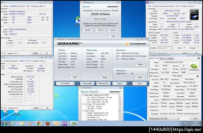Image resolution: width=203 pixels, height=133 pixels.
Task: Launch Internet Explorer from the taskbar
Action: click(x=13, y=124)
